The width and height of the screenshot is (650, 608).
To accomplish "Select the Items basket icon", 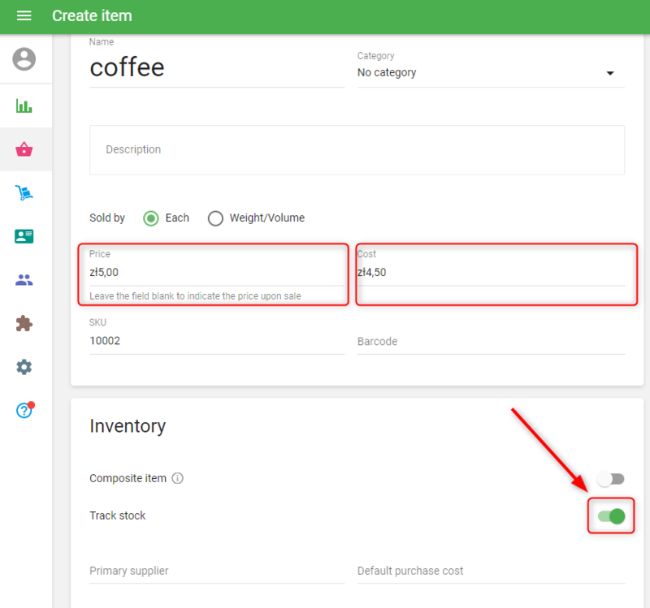I will pyautogui.click(x=24, y=149).
